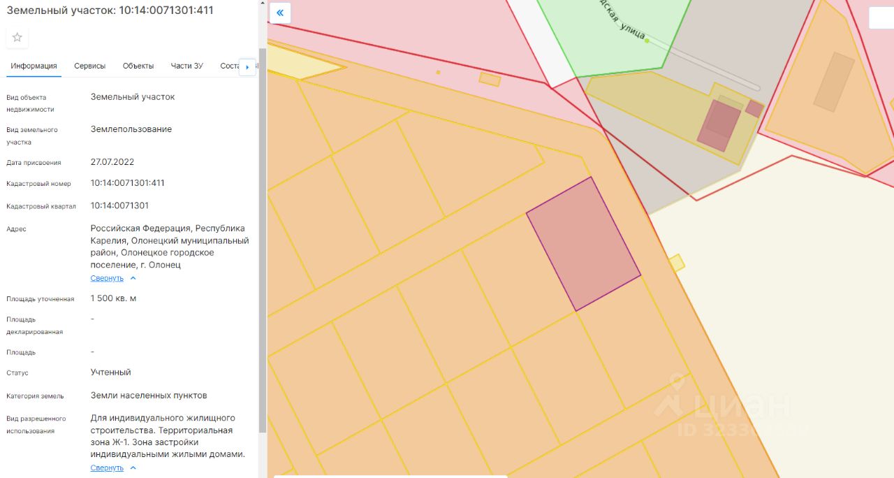Screen dimensions: 894x478
Task: Collapse the info panel with double-chevron button
Action: point(280,13)
